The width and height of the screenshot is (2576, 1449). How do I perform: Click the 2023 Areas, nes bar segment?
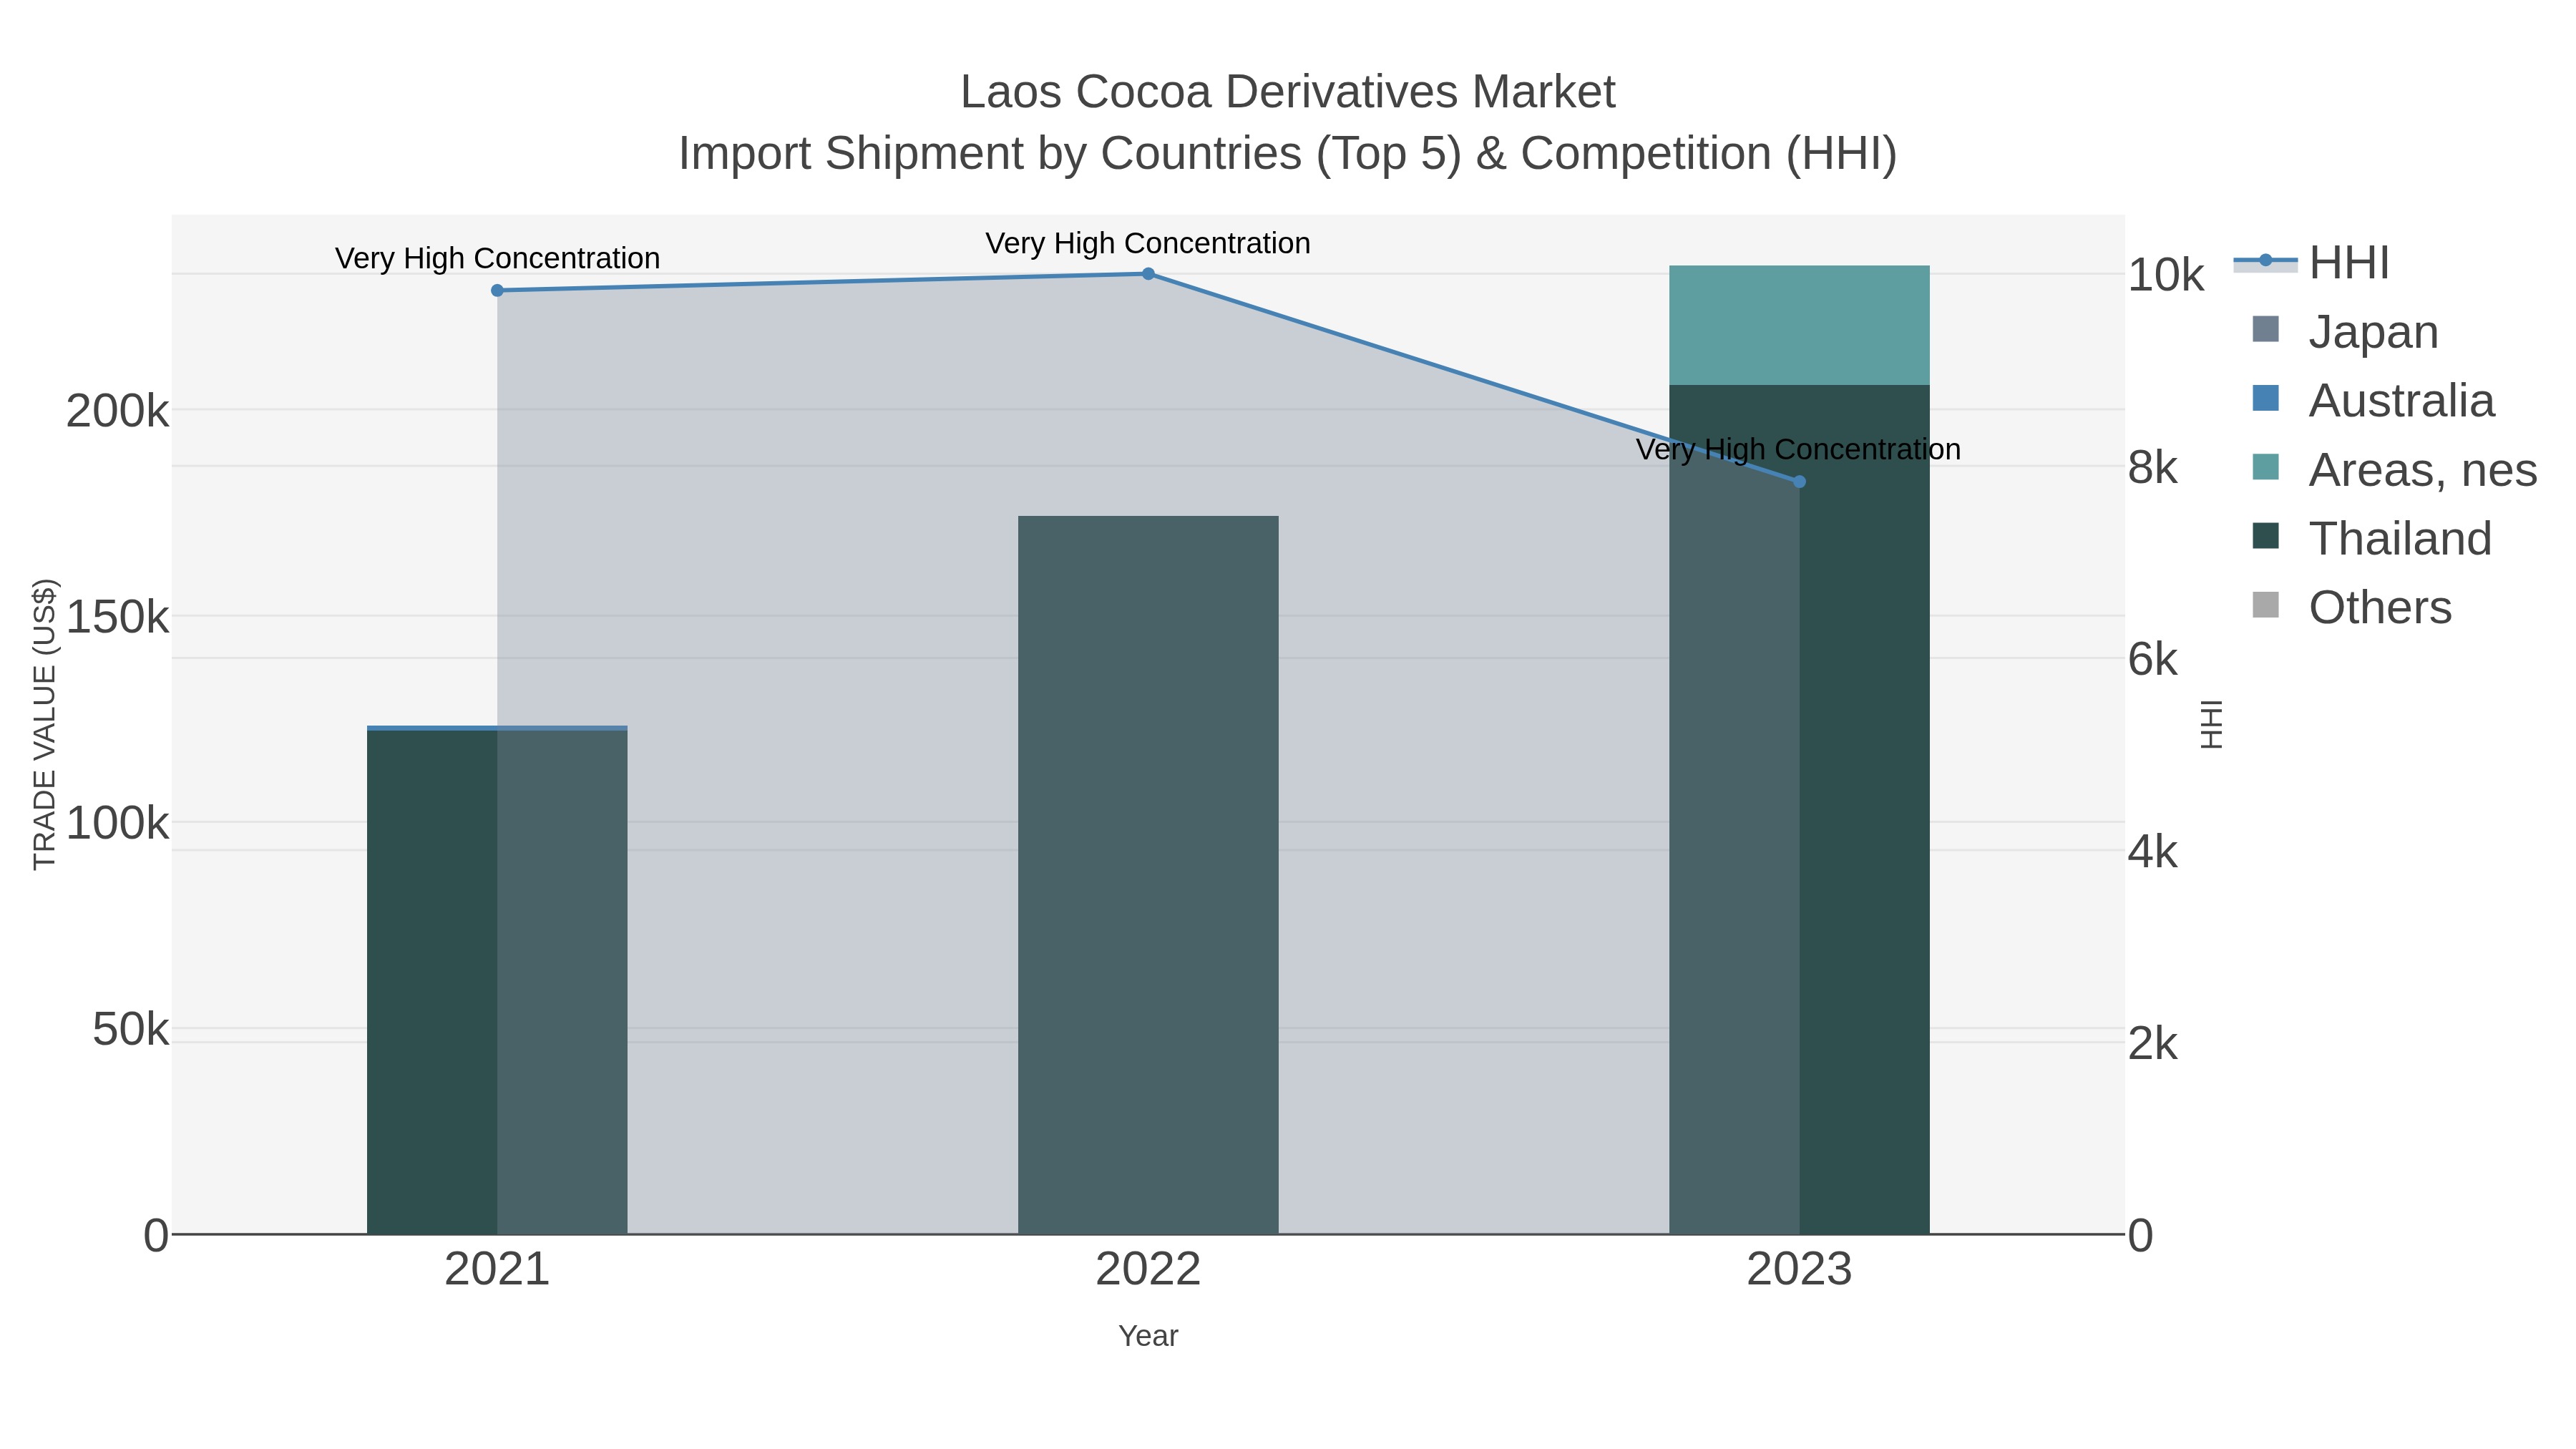point(1799,325)
